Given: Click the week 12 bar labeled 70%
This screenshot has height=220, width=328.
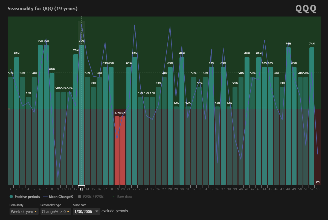Looking at the screenshot, I should coord(76,119).
